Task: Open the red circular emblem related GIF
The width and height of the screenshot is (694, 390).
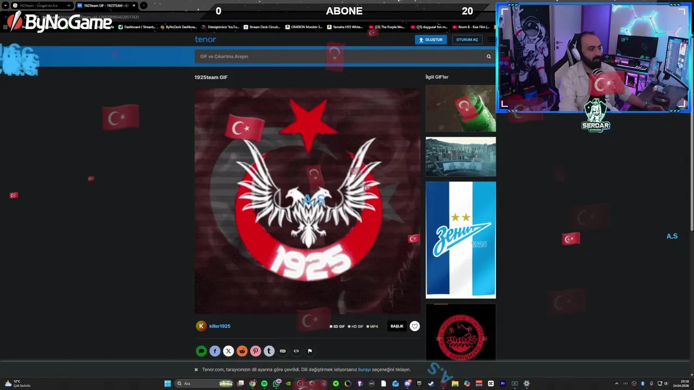Action: 460,332
